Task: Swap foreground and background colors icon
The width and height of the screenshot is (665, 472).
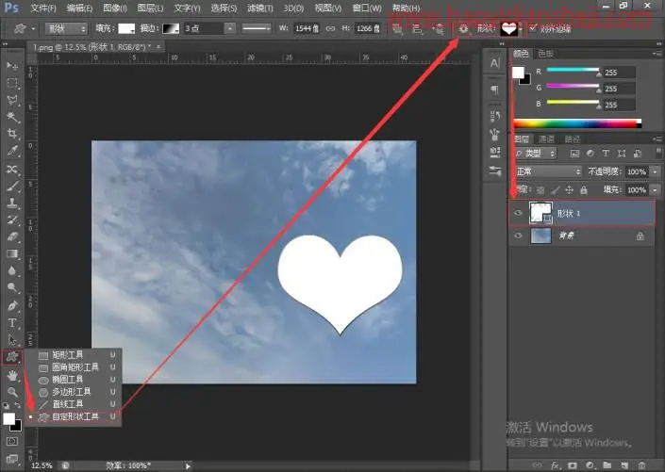Action: [18, 405]
